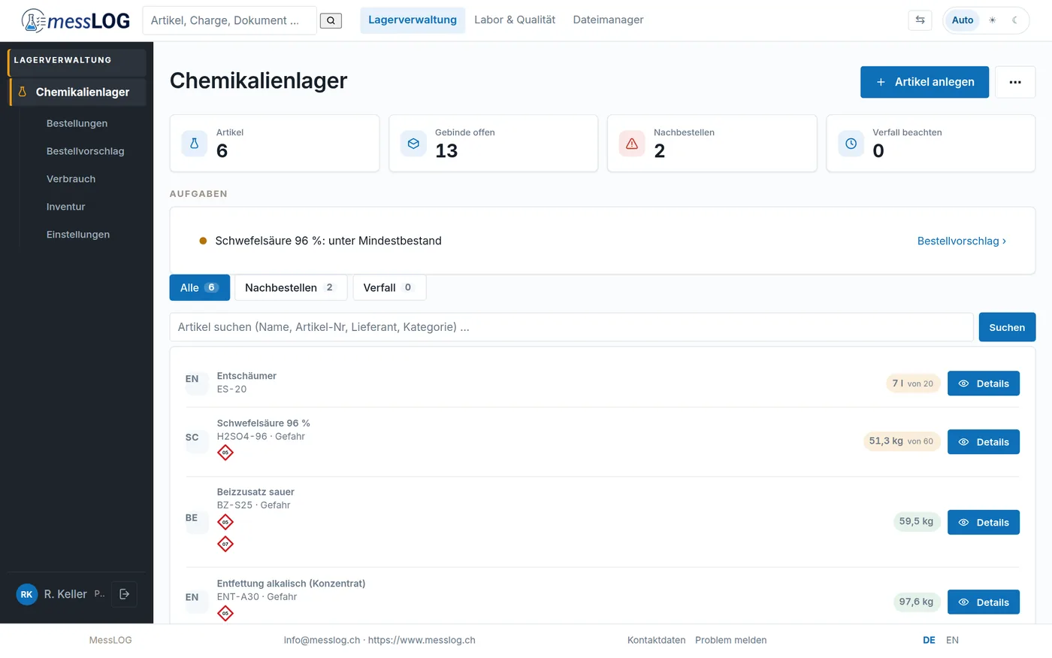Click the Entschäumer stock level badge
The width and height of the screenshot is (1052, 658).
pos(913,384)
